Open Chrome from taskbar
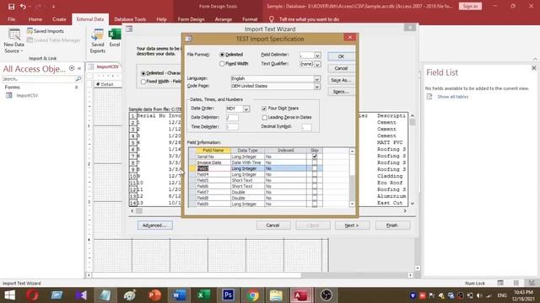The height and width of the screenshot is (303, 540). coord(252,295)
